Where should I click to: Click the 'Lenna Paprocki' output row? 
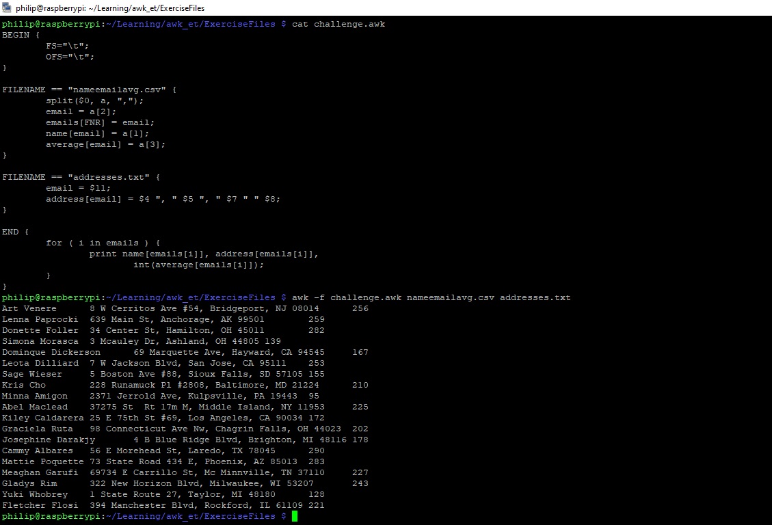[163, 319]
